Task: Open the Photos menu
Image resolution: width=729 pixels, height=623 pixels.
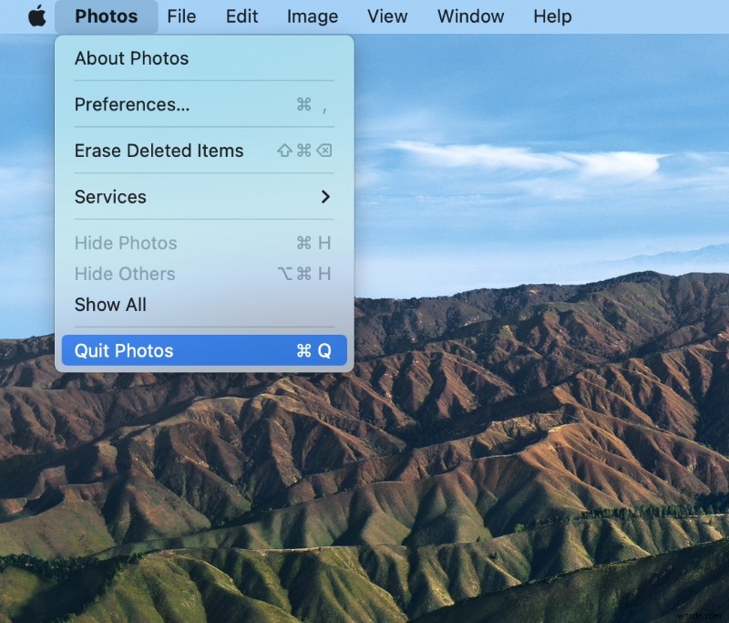Action: tap(106, 16)
